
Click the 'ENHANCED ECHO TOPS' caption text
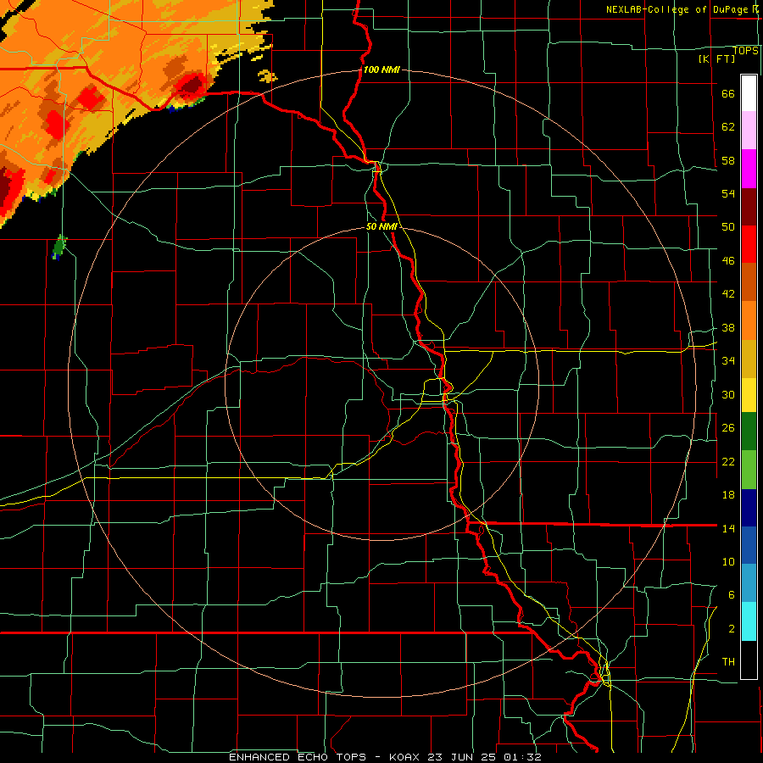tap(298, 757)
